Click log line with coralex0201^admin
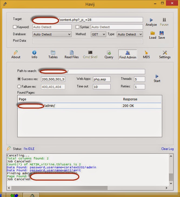Viewport: 180px width, 197px height. (51, 167)
